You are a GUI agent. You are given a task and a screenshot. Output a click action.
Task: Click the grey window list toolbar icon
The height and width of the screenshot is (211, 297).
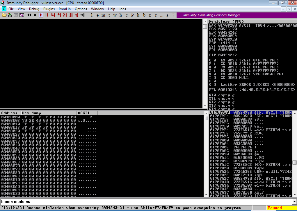click(x=16, y=15)
